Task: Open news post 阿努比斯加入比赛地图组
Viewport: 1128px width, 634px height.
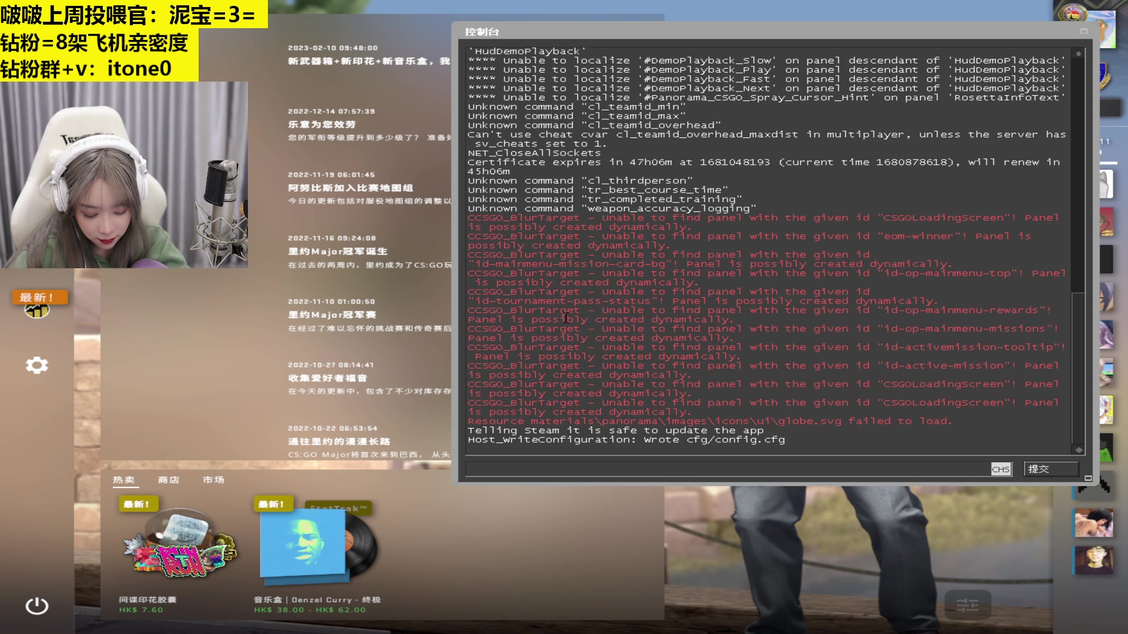Action: pos(351,188)
